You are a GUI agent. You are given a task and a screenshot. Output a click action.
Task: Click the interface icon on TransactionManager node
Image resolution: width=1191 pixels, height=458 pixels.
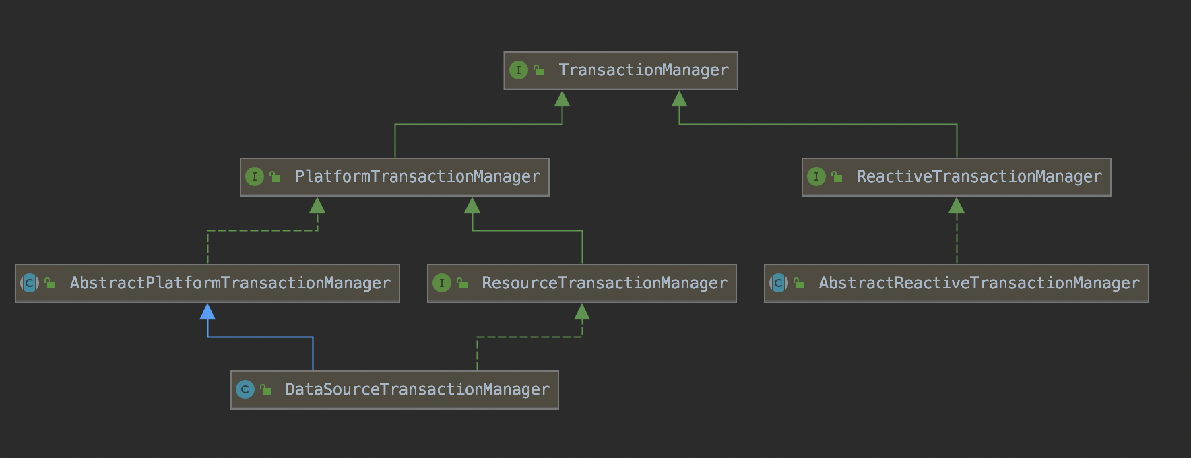pos(518,70)
